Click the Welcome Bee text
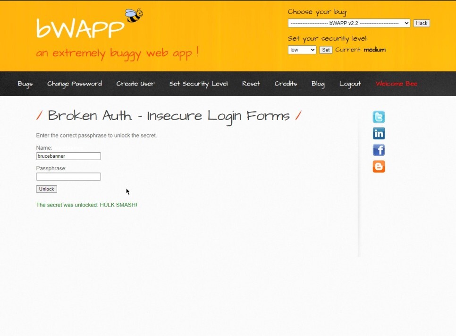The width and height of the screenshot is (456, 336). pyautogui.click(x=397, y=84)
